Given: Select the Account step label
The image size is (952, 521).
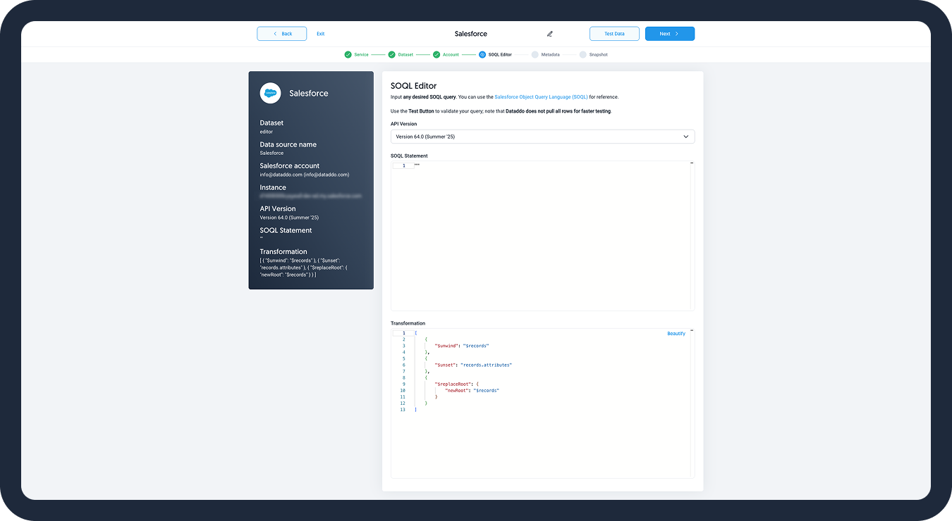Looking at the screenshot, I should pos(451,54).
